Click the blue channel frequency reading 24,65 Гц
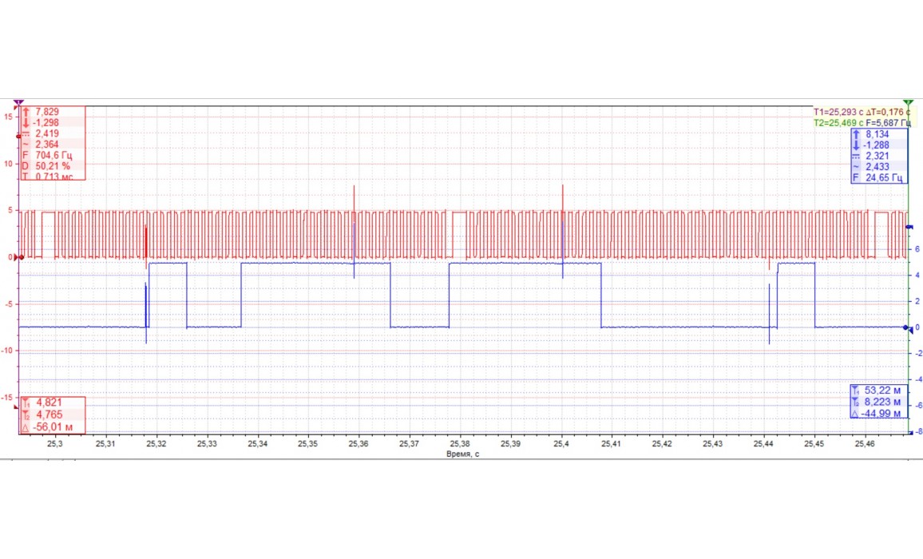 [885, 178]
